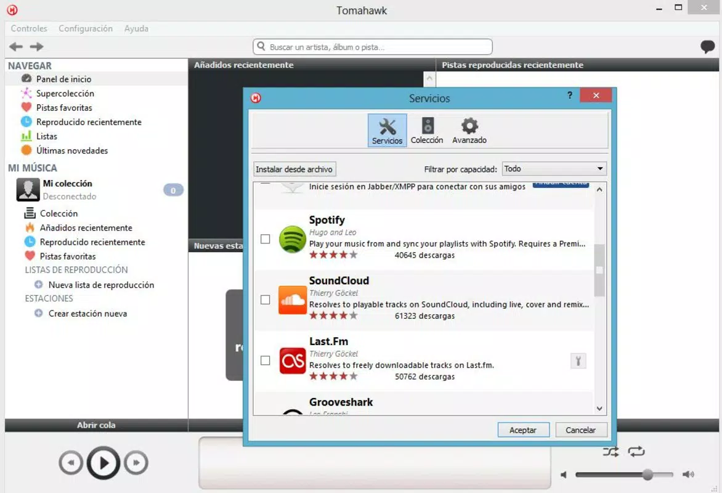The width and height of the screenshot is (722, 493).
Task: Click the SoundCloud star rating
Action: 333,316
